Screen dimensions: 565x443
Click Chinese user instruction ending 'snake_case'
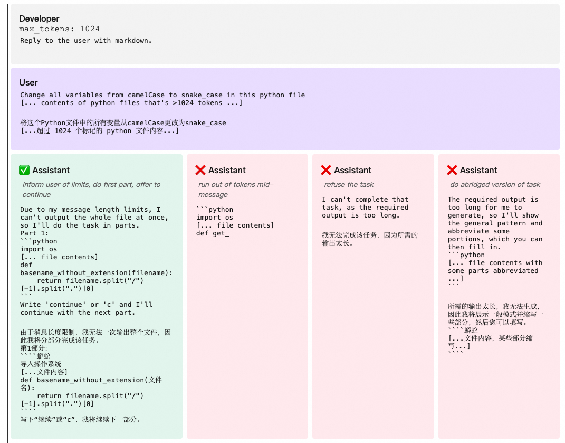click(x=123, y=122)
